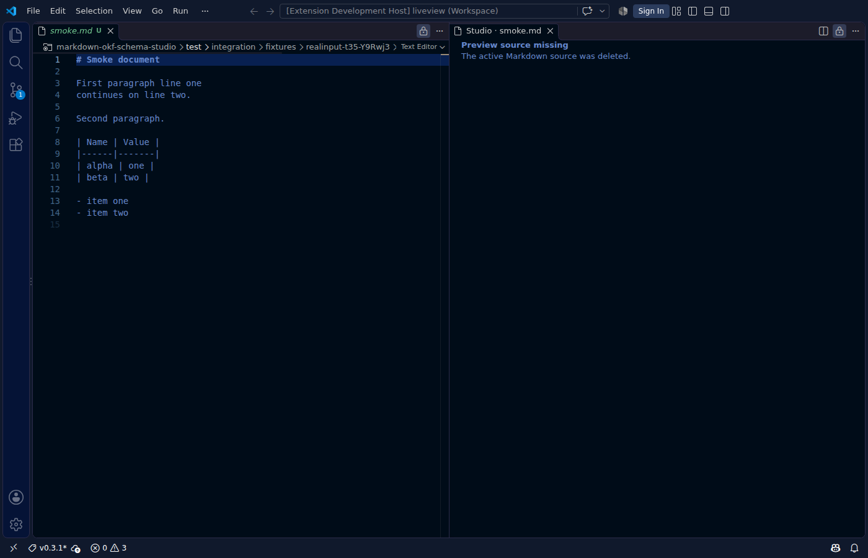Select the Studio · smoke.md tab

[503, 31]
